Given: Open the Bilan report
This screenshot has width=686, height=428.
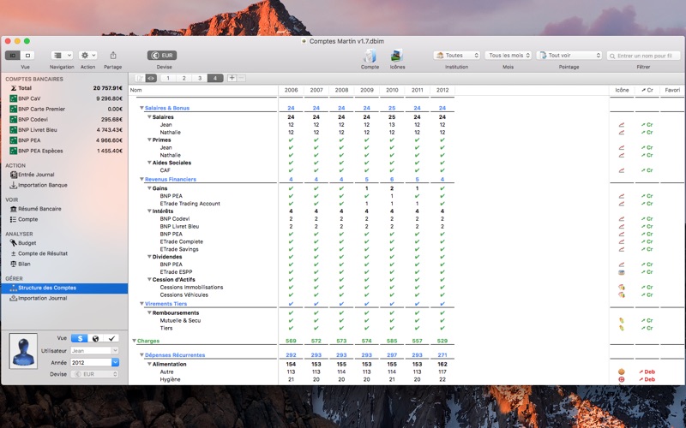Looking at the screenshot, I should click(x=20, y=264).
